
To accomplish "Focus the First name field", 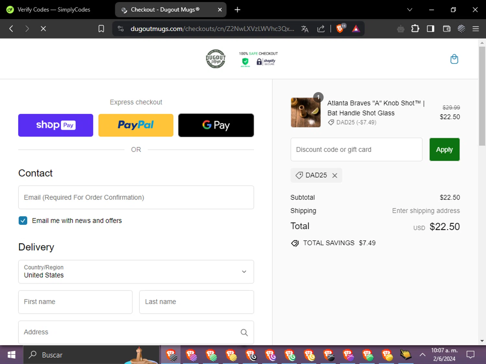I will (75, 302).
